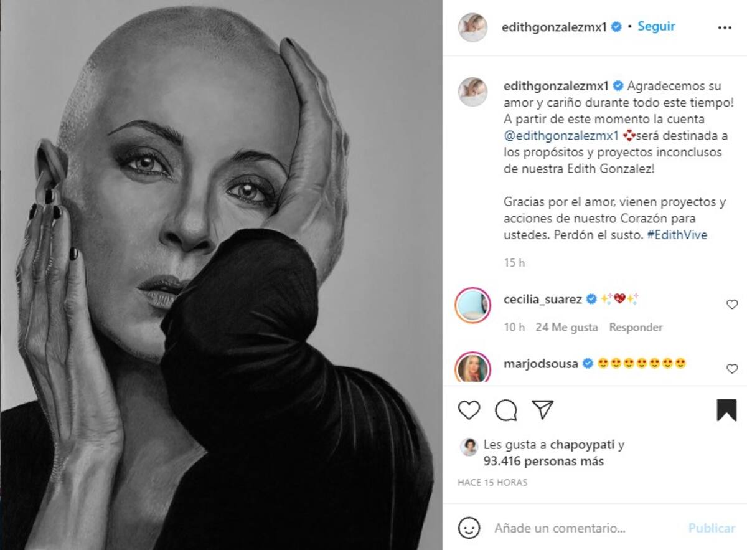Show the 93.416 personas más likes list
This screenshot has width=747, height=550.
click(x=543, y=462)
